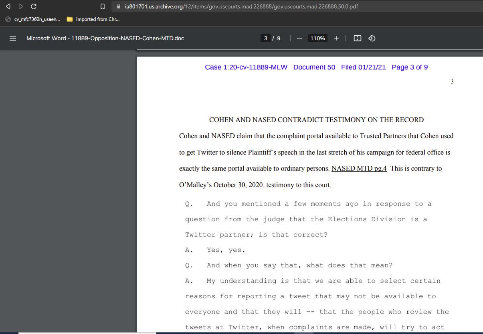Click the line 'everyone and that they will'
The height and width of the screenshot is (334, 483).
[317, 312]
